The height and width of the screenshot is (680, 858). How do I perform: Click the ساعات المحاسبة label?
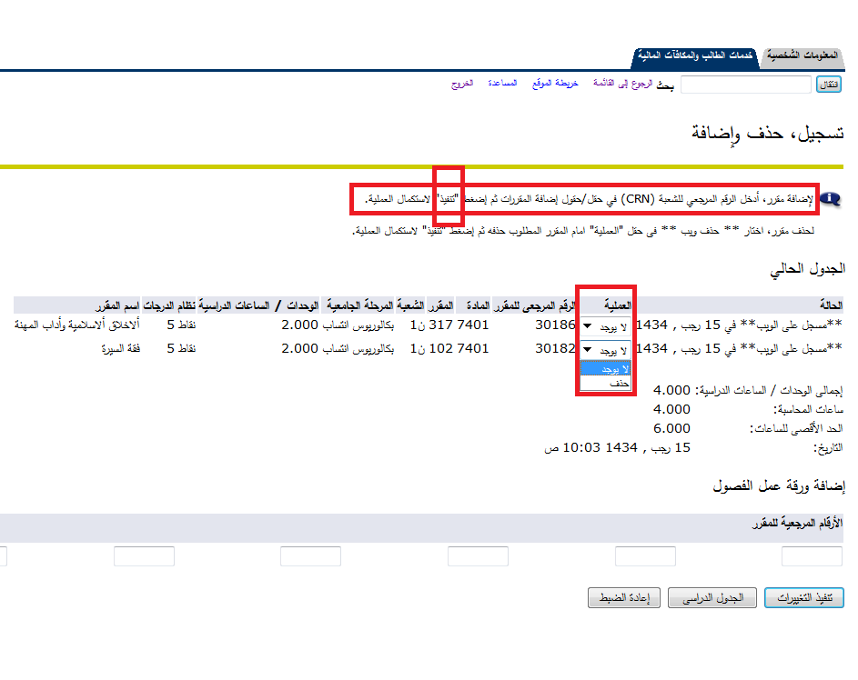tap(808, 409)
